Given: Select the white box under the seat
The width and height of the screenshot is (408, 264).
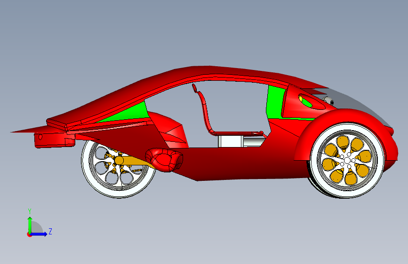Looking at the screenshot, I should [231, 141].
